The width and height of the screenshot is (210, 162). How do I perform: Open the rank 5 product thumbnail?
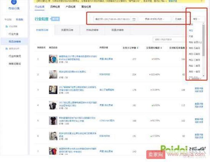53,121
